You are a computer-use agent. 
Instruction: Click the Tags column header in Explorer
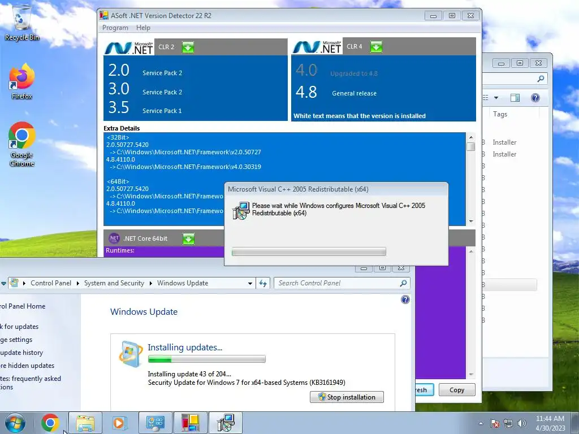[500, 114]
